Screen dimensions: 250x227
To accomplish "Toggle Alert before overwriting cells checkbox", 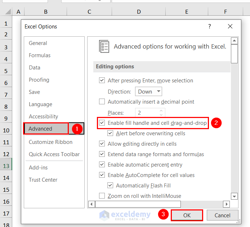I will 110,133.
